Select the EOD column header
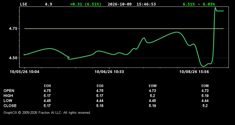235x125 pixels. (100, 86)
